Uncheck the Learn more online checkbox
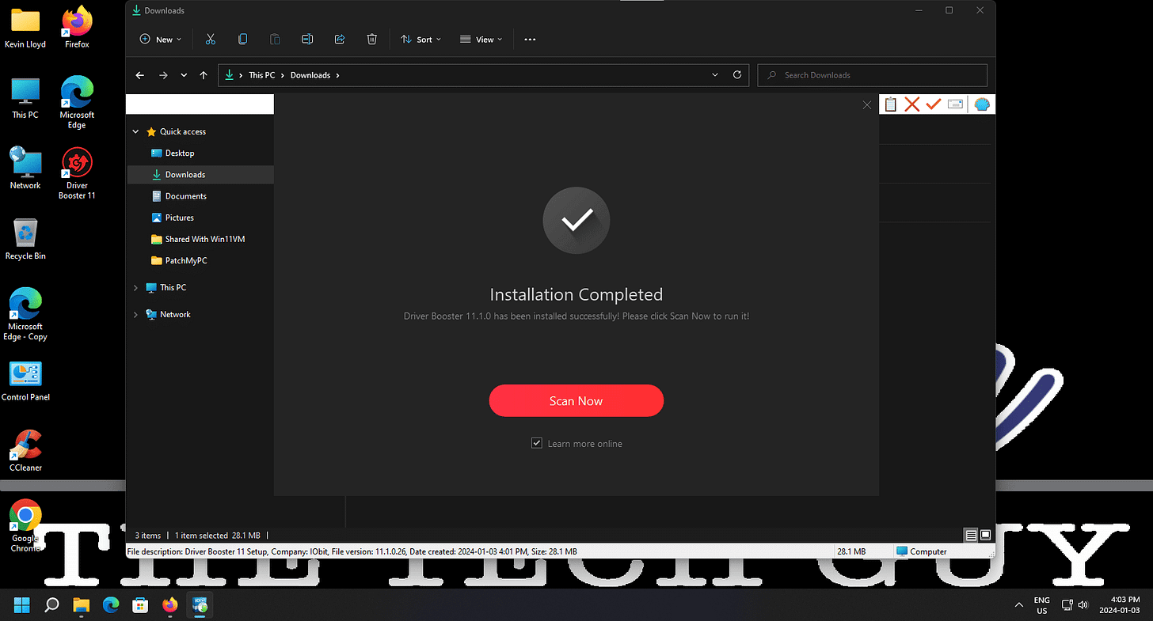The width and height of the screenshot is (1153, 621). pos(536,443)
